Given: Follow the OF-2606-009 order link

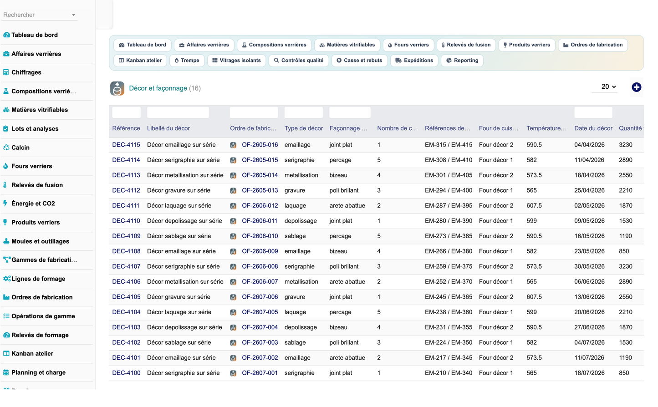Looking at the screenshot, I should (x=260, y=251).
